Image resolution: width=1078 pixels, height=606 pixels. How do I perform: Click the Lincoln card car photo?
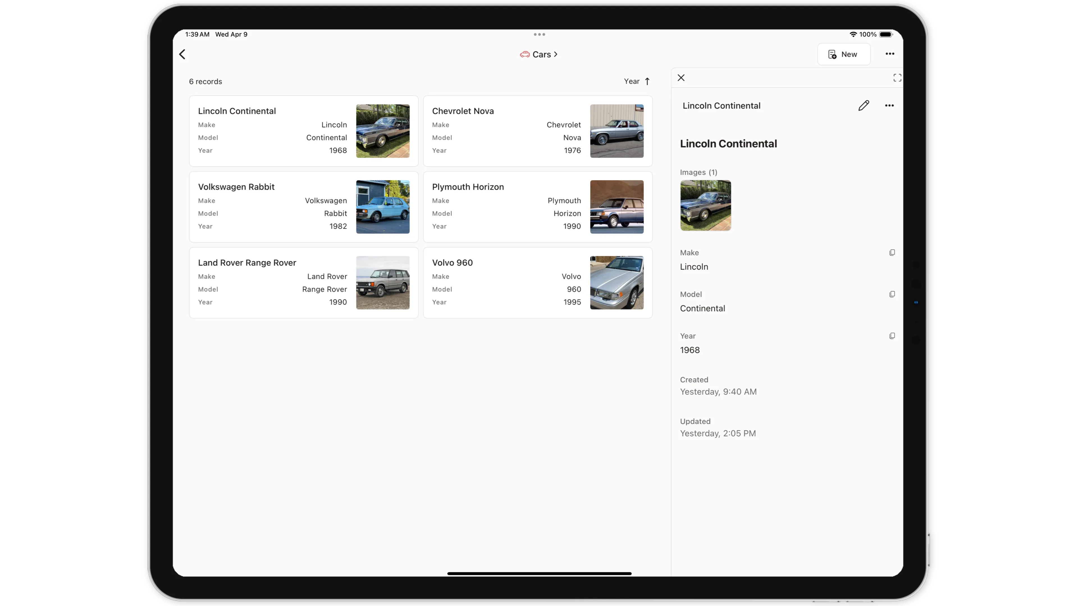(382, 131)
